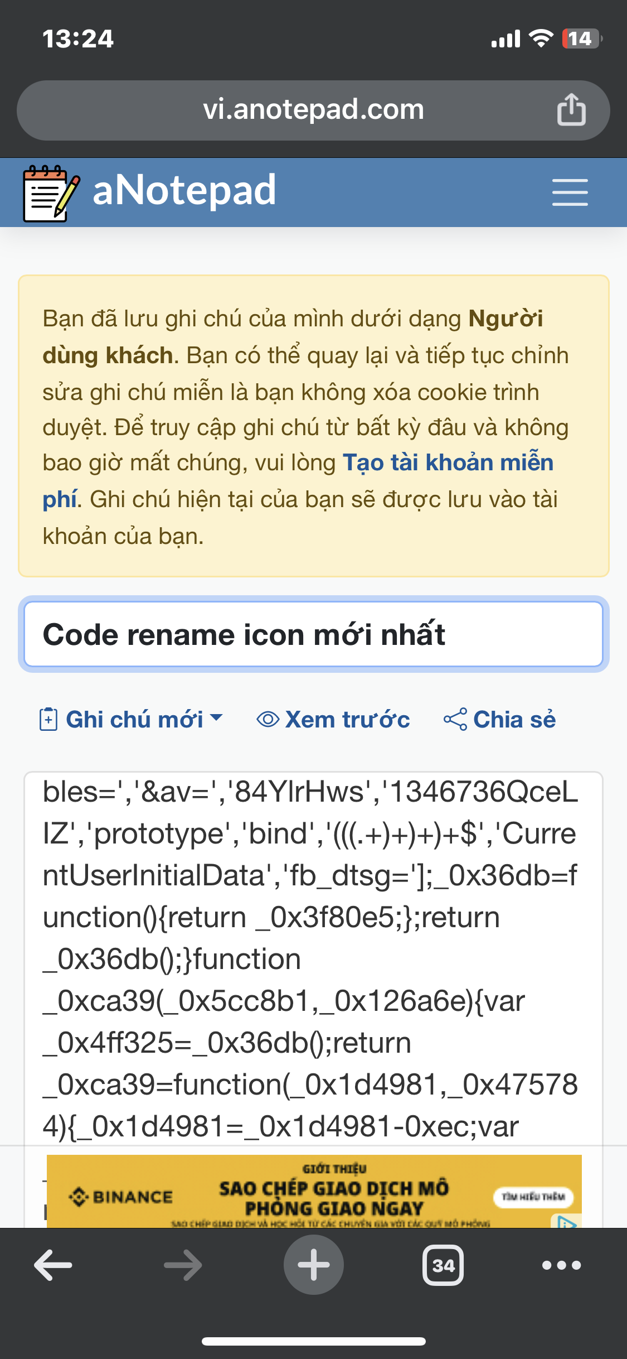This screenshot has height=1359, width=627.
Task: Click the AdChoices icon on the ad
Action: [x=567, y=1221]
